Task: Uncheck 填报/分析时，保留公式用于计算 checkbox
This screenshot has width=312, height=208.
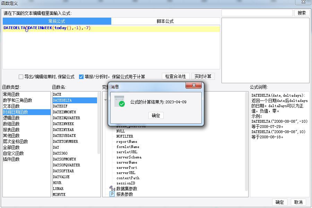Action: click(x=81, y=77)
